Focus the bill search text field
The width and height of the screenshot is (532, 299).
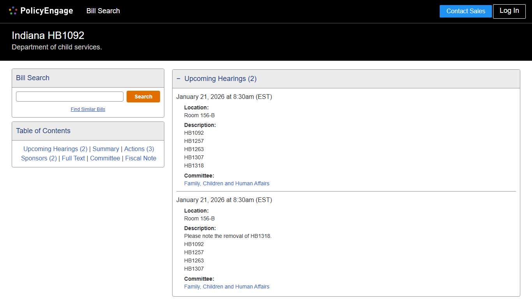pyautogui.click(x=70, y=97)
